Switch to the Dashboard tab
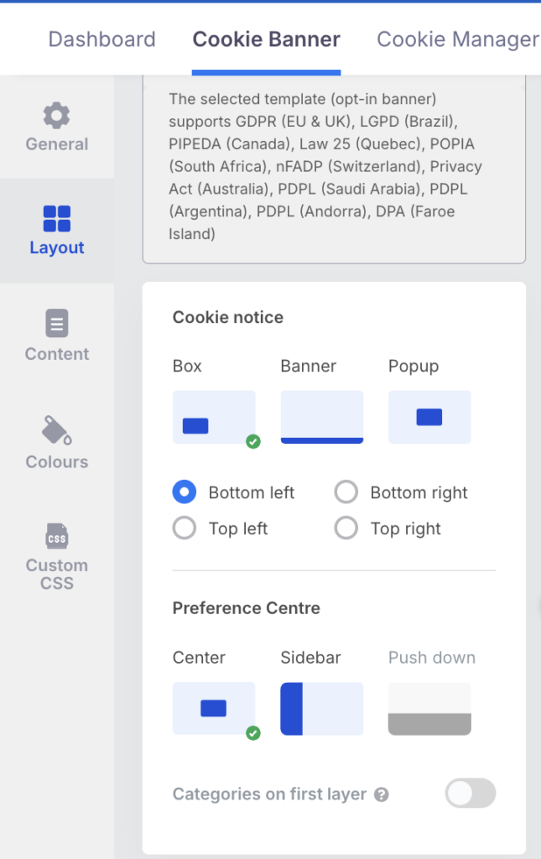Viewport: 541px width, 859px height. pos(101,39)
